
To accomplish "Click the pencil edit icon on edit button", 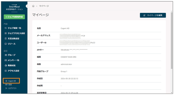I will (x=144, y=15).
